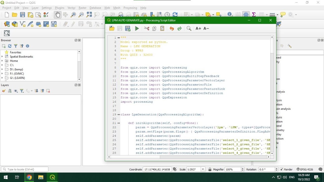Open the messages log speech bubble
Viewport: 324px width, 182px height.
click(320, 169)
